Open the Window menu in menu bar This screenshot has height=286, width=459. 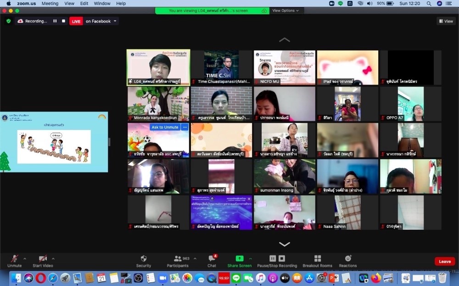pyautogui.click(x=102, y=4)
